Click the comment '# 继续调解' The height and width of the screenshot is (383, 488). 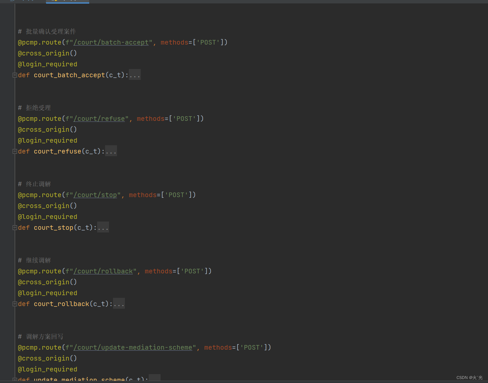click(x=34, y=260)
